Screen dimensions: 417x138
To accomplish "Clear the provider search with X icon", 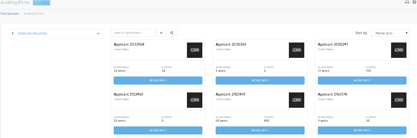I will point(161,33).
